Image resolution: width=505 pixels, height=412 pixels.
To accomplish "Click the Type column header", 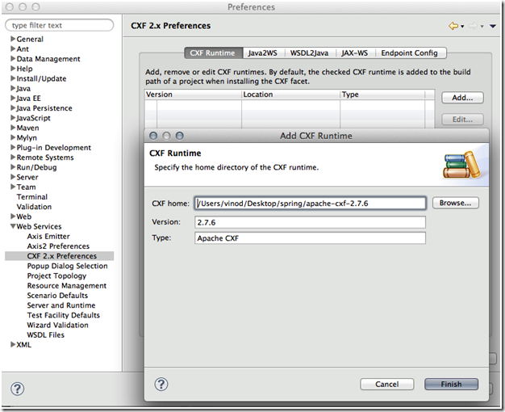I will coord(382,95).
